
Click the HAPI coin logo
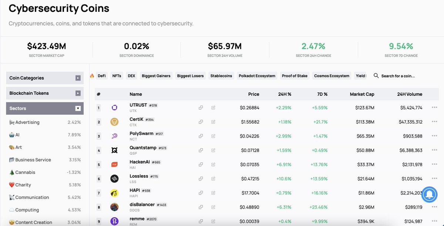coord(114,193)
